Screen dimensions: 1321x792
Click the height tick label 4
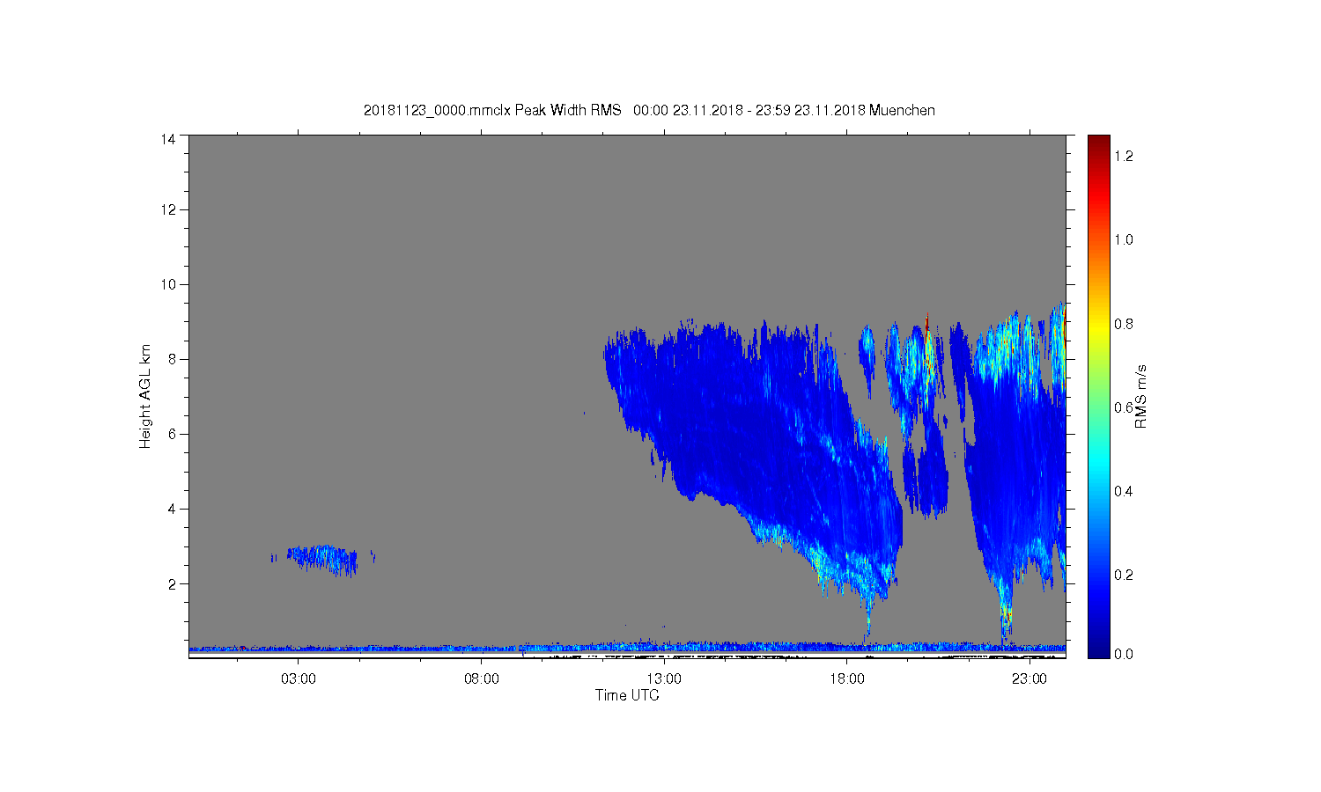click(x=172, y=509)
